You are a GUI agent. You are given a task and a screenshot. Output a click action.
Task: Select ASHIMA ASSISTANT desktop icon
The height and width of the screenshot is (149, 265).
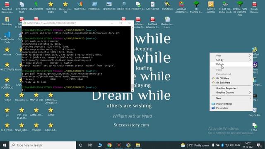[x=182, y=7]
